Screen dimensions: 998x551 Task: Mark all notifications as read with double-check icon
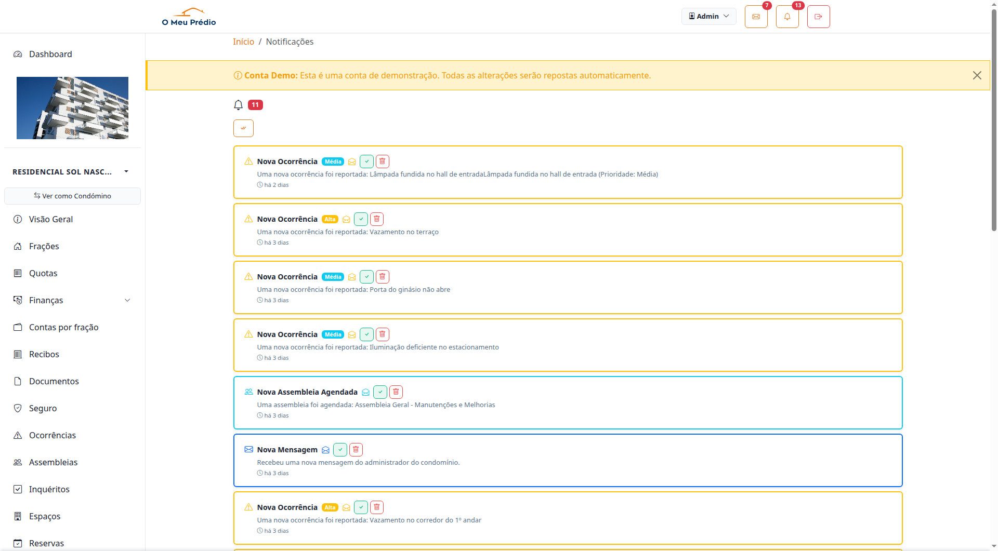243,128
